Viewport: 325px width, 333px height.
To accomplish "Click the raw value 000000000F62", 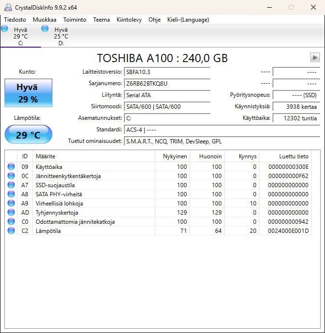I will (288, 176).
